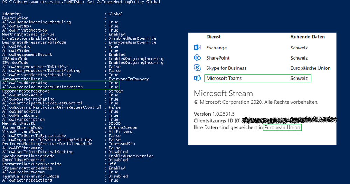Click the AllowAnonymousUsersToDialOut property
Image resolution: width=350 pixels, height=184 pixels.
tap(35, 67)
